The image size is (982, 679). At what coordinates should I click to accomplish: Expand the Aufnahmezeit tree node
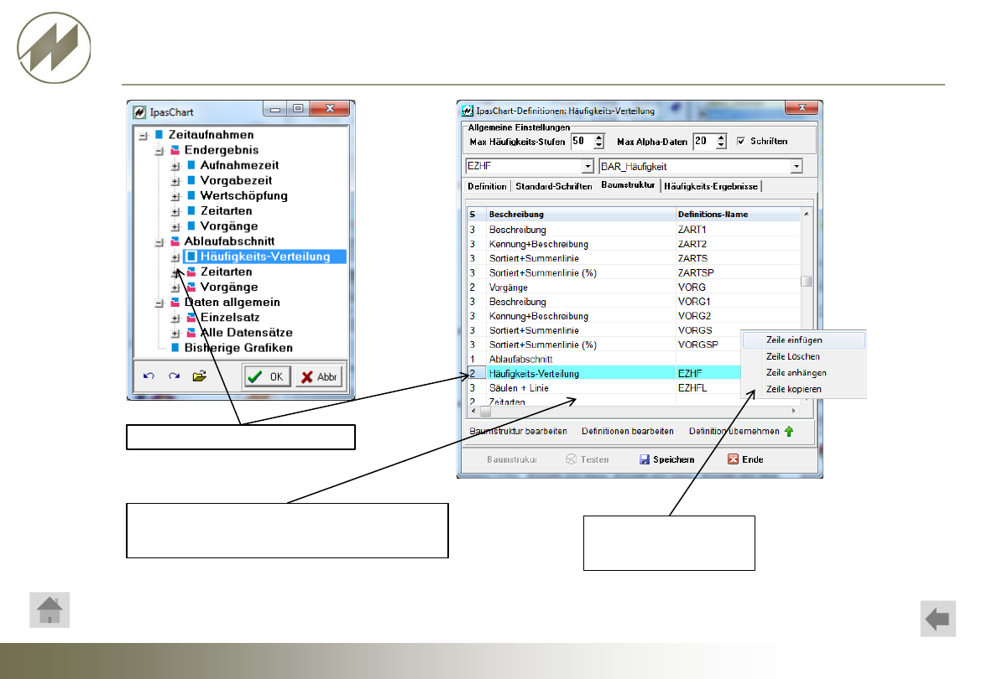coord(175,166)
